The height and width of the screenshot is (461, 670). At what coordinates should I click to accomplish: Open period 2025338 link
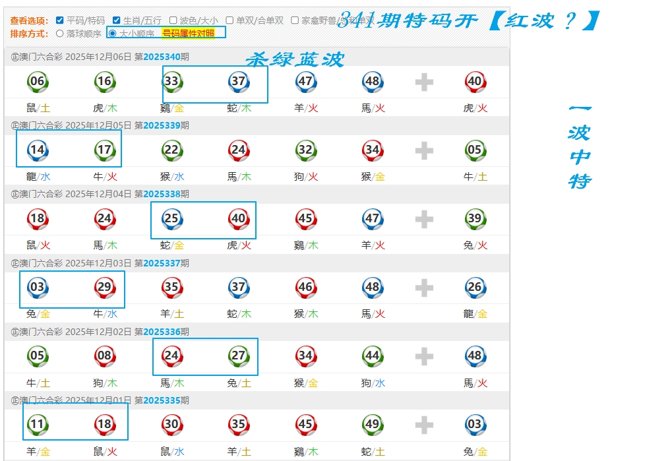162,194
